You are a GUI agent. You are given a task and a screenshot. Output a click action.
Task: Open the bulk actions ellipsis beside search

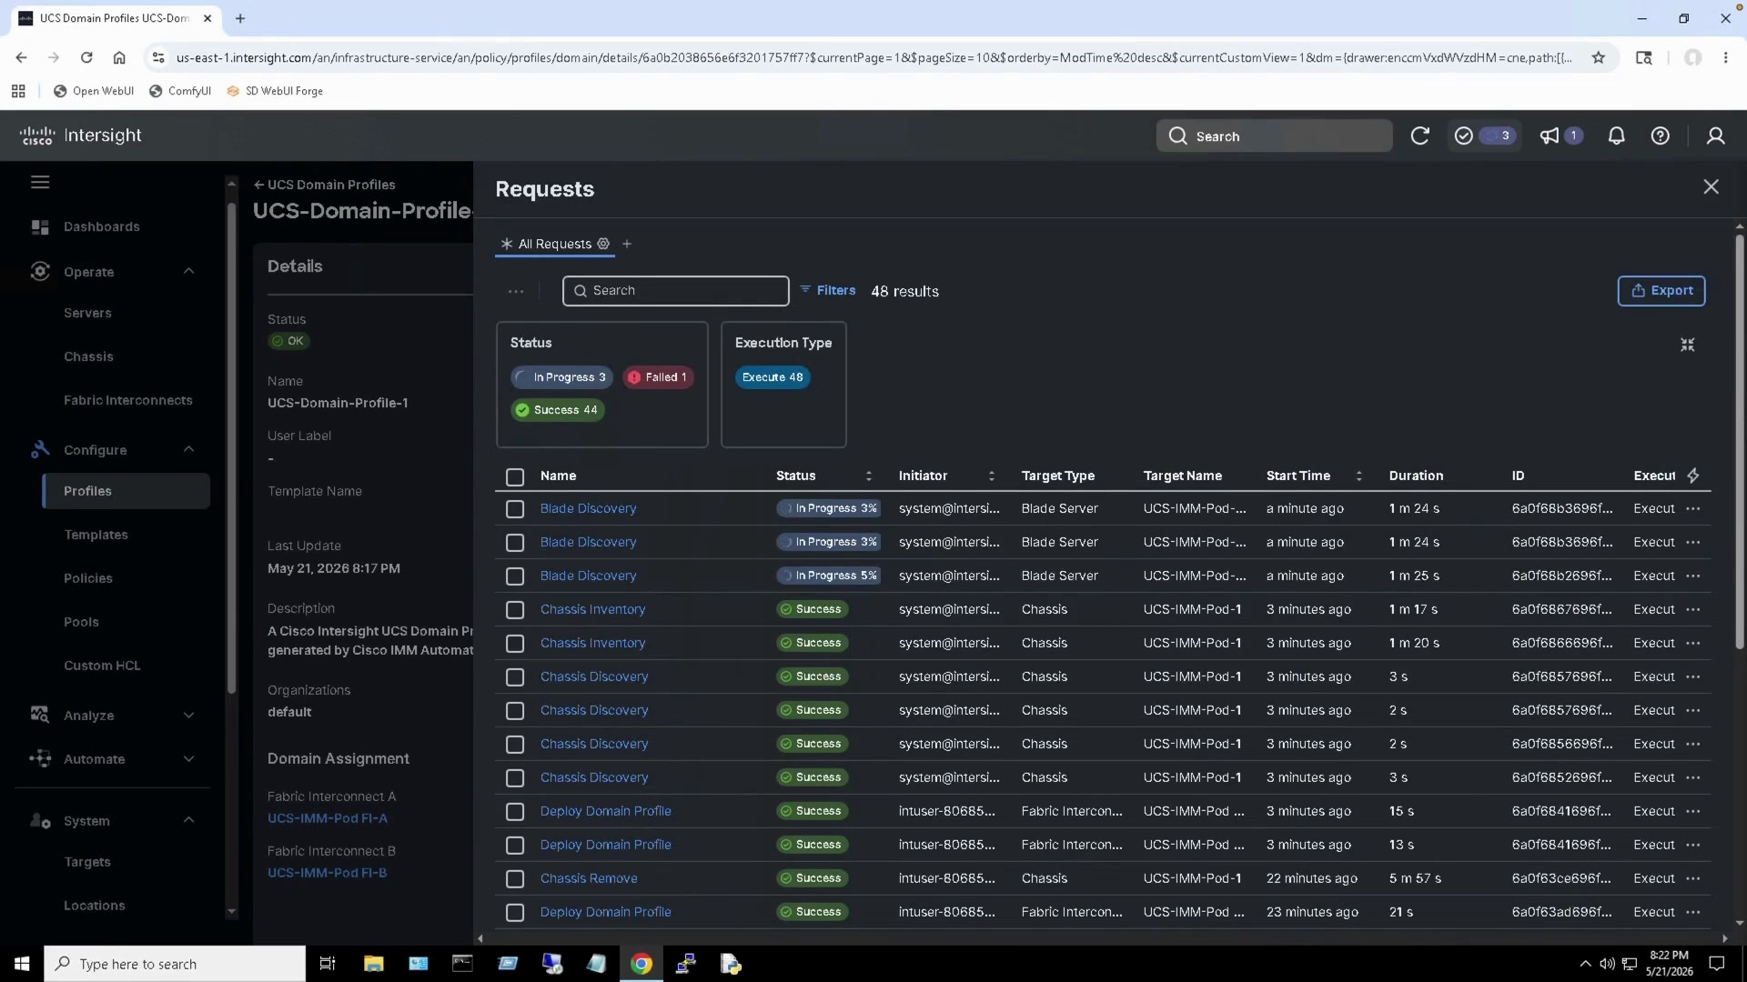point(516,291)
